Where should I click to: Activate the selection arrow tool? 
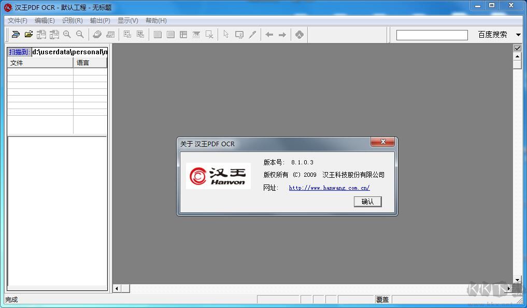pyautogui.click(x=226, y=34)
